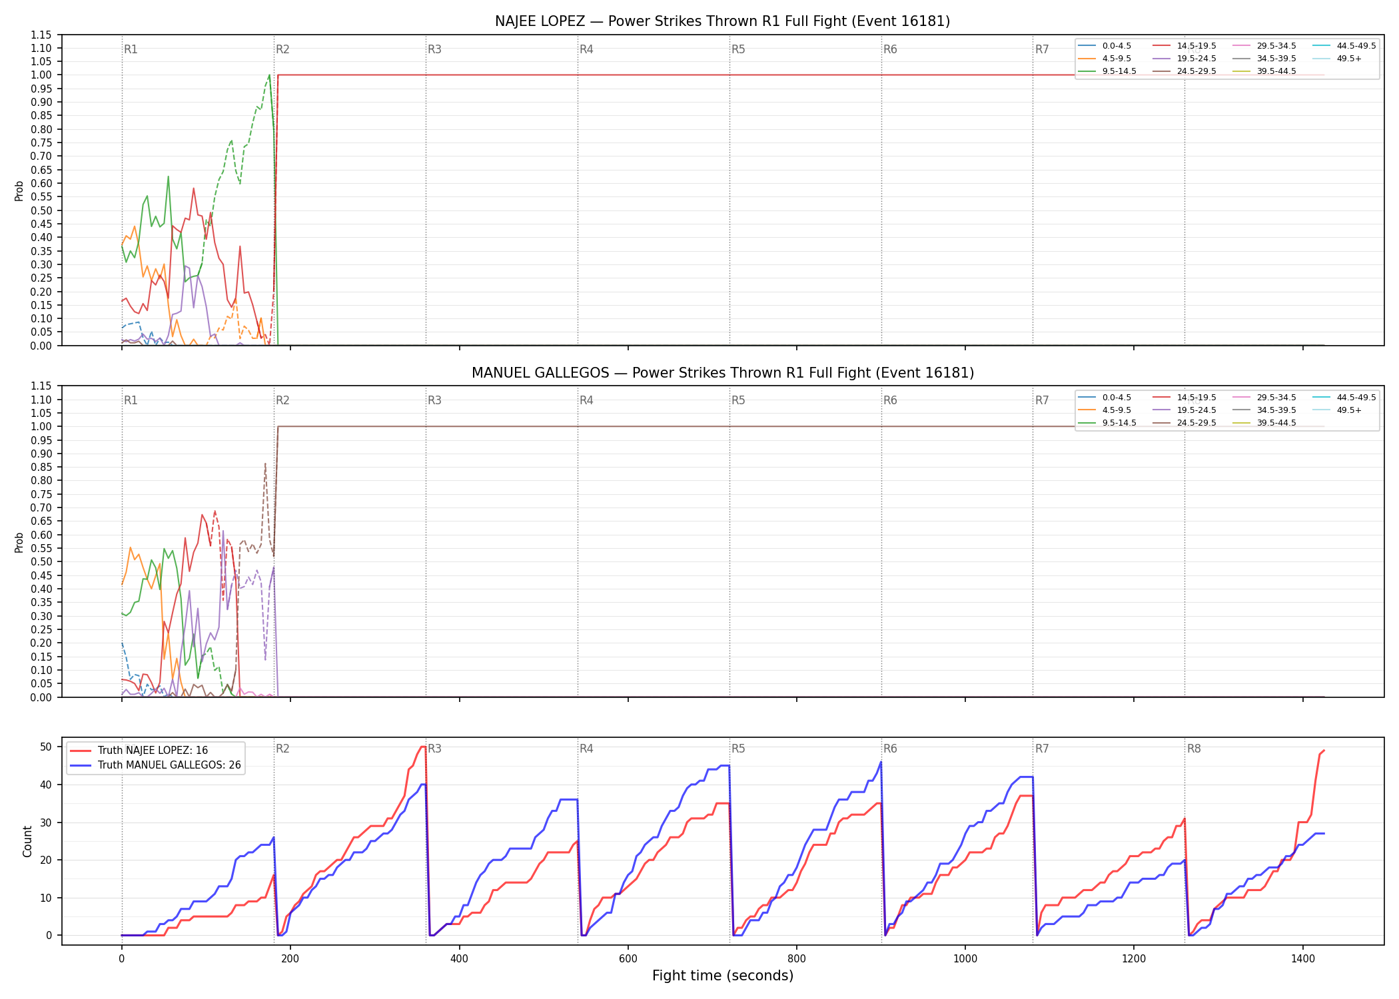1399x999 pixels.
Task: Click the Count y-axis label
Action: [27, 841]
